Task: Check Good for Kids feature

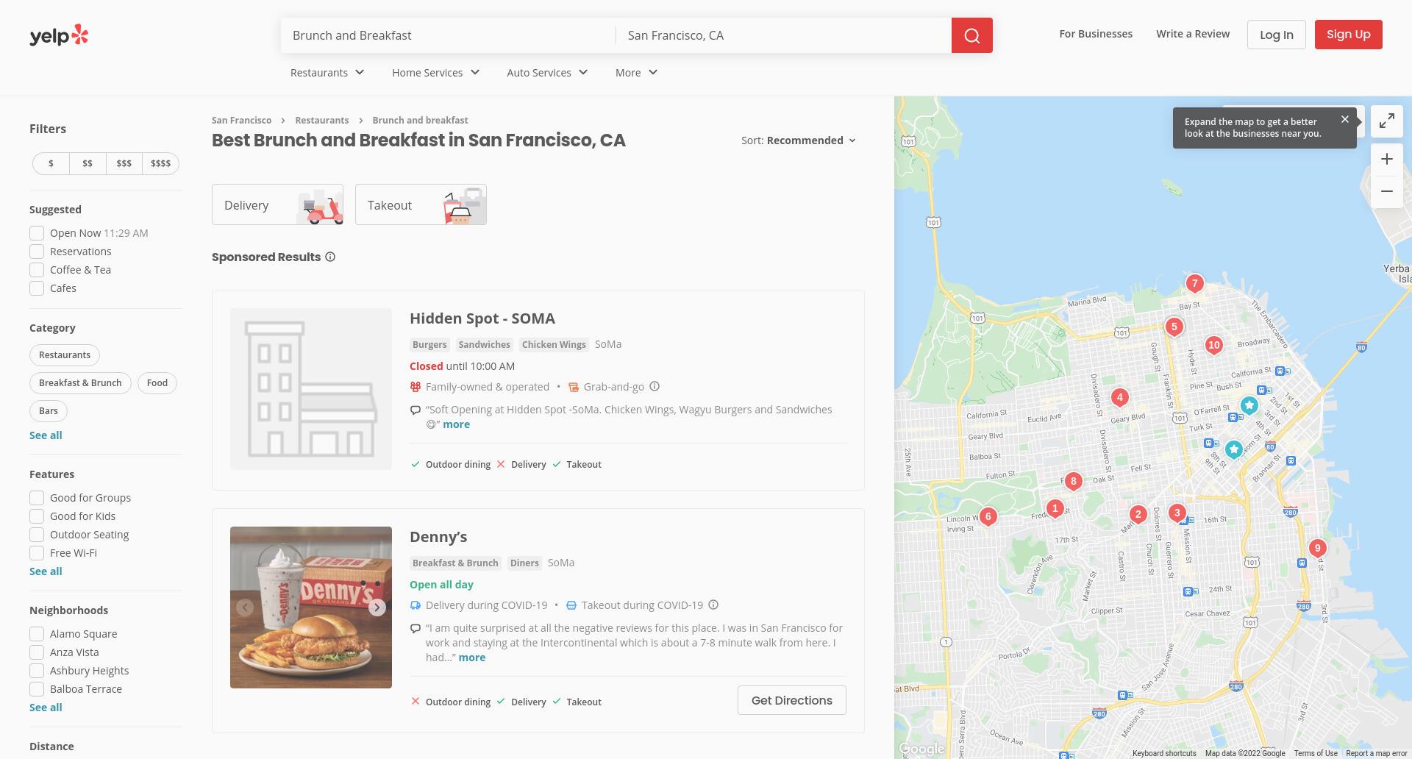Action: tap(37, 516)
